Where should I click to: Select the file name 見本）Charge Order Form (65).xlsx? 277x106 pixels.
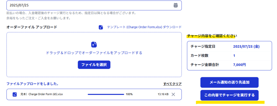(x=41, y=94)
